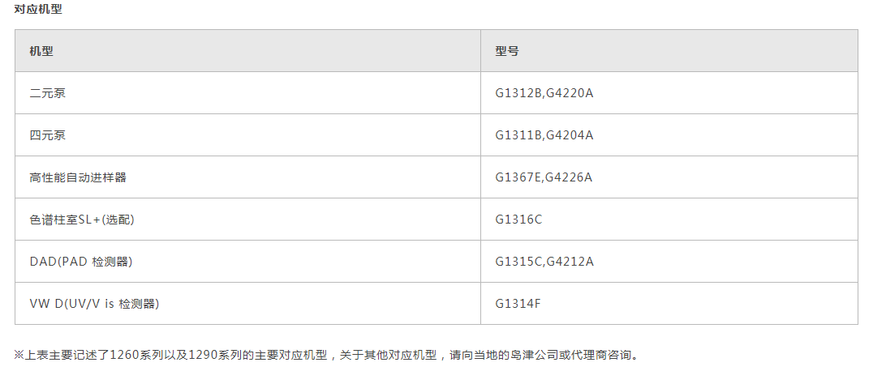Image resolution: width=886 pixels, height=371 pixels.
Task: Select the 色谱柱室SL+(选配) row label
Action: (x=82, y=220)
